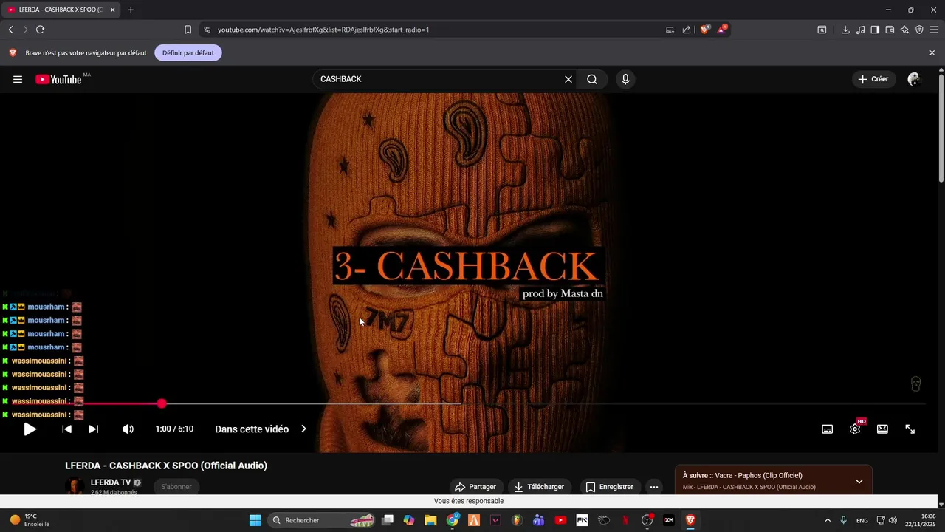Image resolution: width=945 pixels, height=532 pixels.
Task: Open the YouTube guide hamburger menu
Action: pyautogui.click(x=18, y=79)
